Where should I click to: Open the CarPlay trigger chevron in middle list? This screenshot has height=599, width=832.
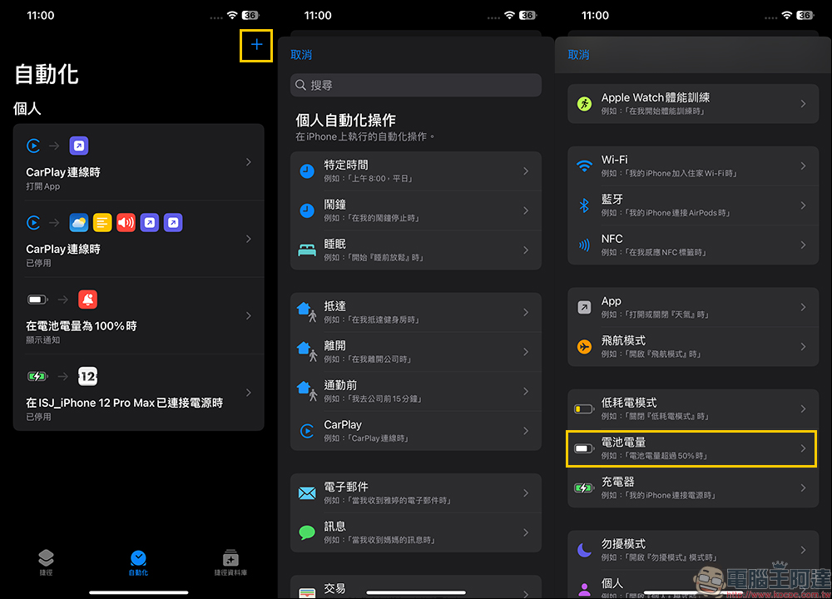tap(526, 431)
